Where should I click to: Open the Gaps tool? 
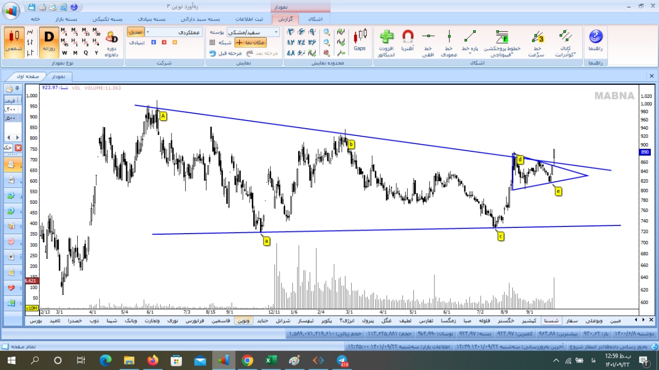click(360, 40)
